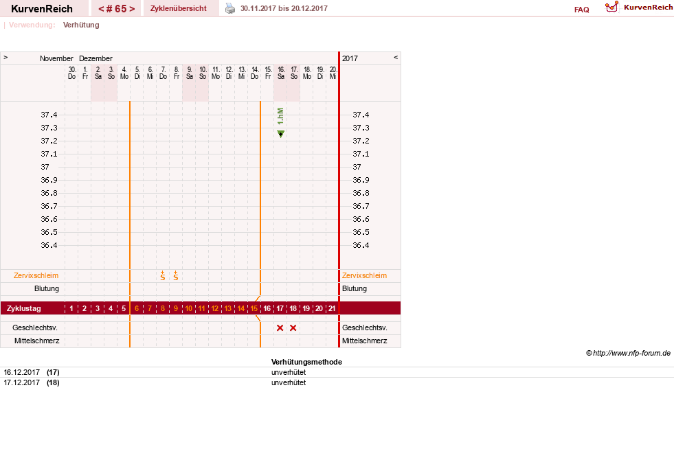Viewport: 674px width, 471px height.
Task: Click the right '<' arrow beside 2017
Action: click(396, 58)
